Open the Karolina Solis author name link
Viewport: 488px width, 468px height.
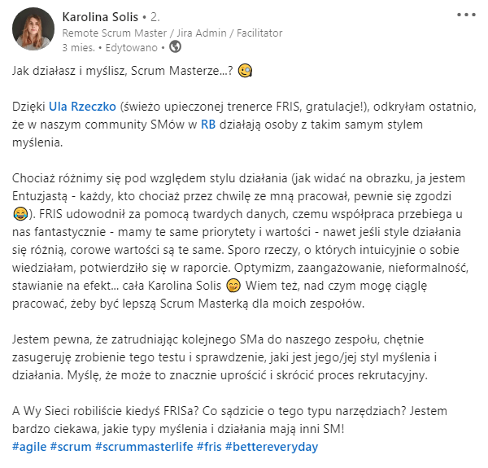[100, 17]
